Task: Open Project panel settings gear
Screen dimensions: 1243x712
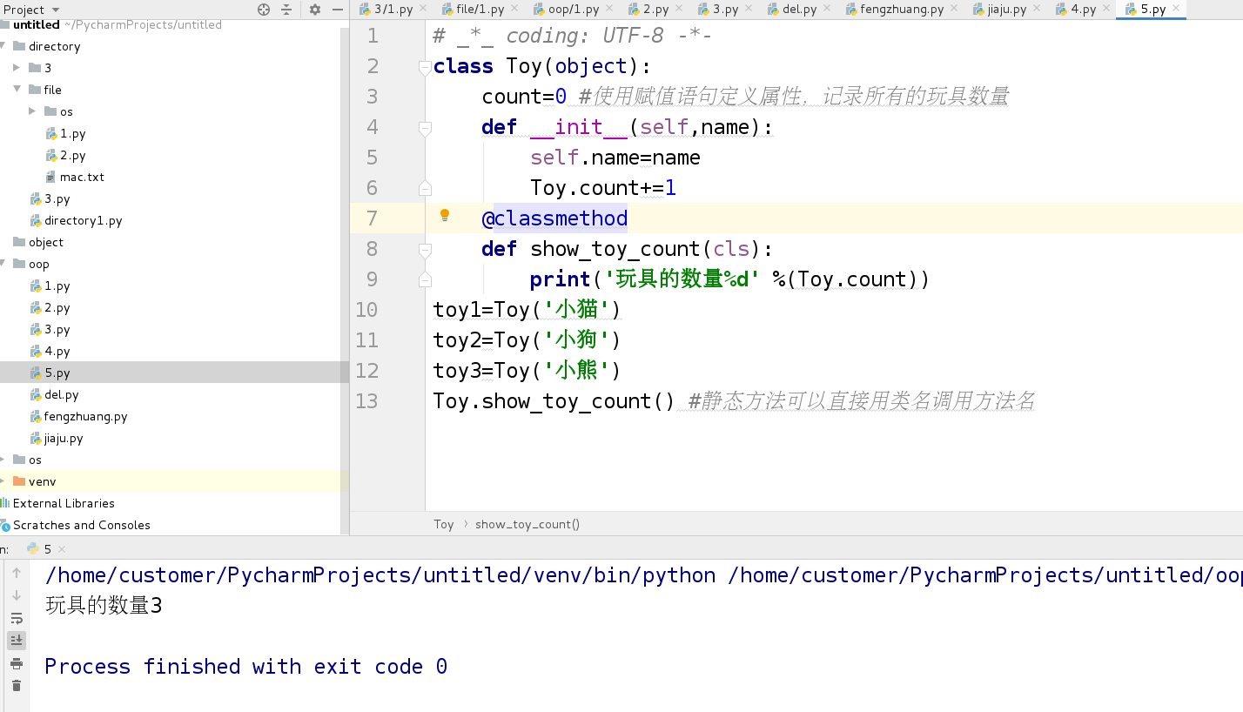Action: (315, 10)
